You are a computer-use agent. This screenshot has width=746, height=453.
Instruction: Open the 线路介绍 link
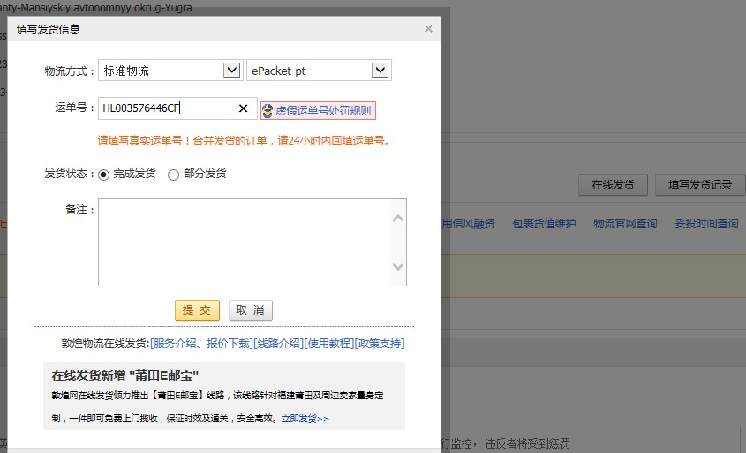click(x=277, y=344)
